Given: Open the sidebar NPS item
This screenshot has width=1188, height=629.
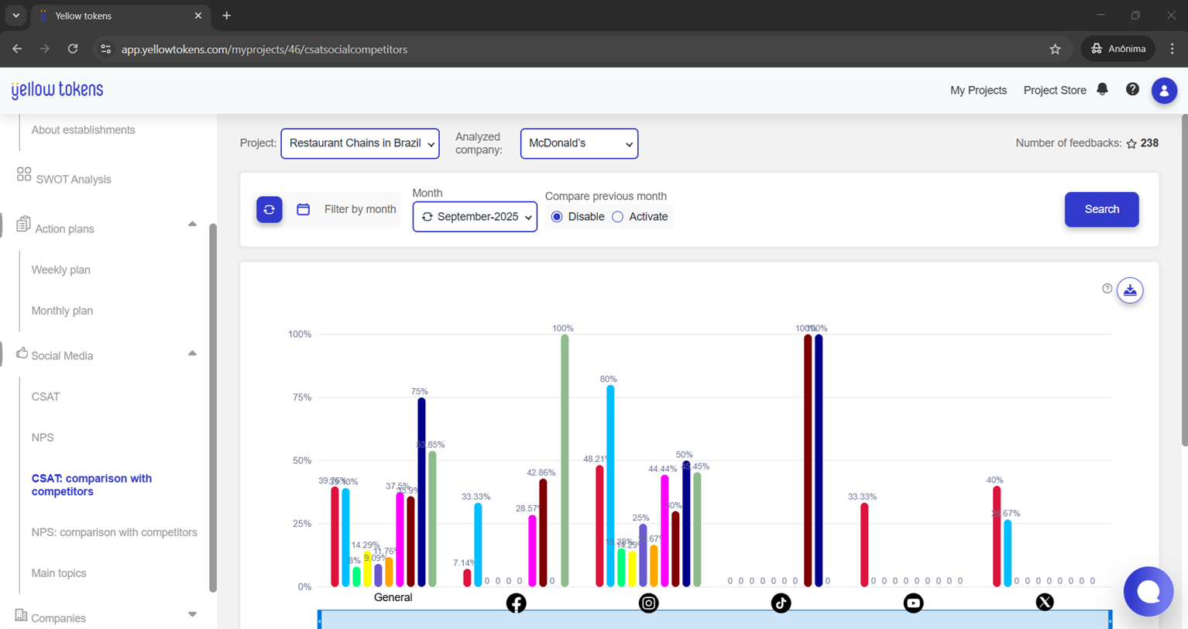Looking at the screenshot, I should (43, 438).
